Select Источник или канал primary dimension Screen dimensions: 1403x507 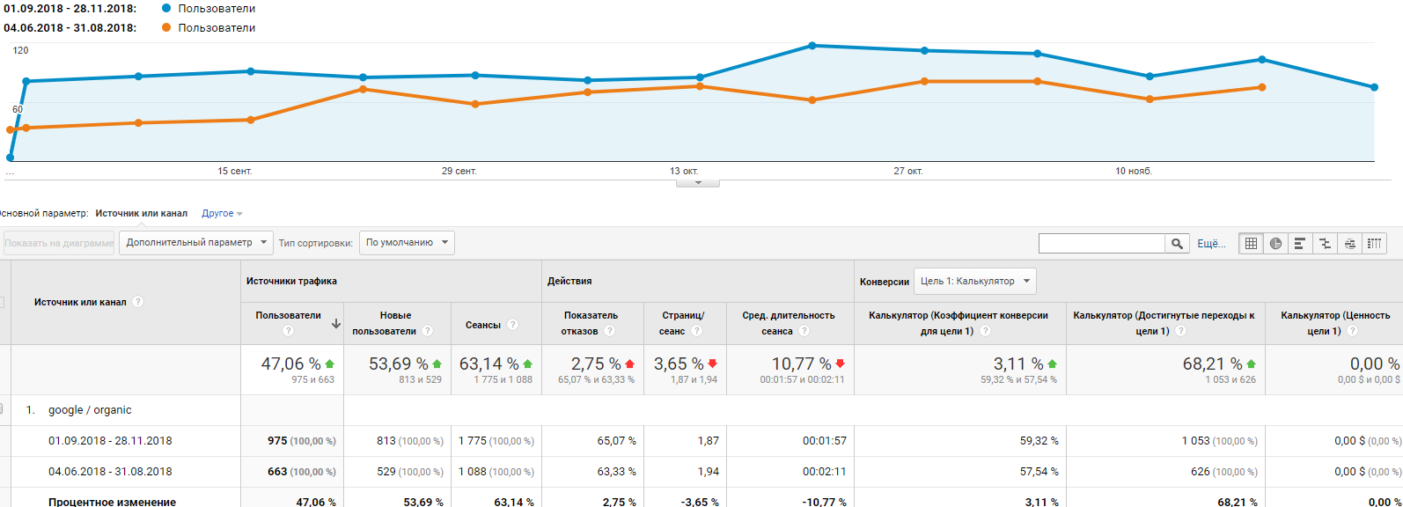[142, 213]
